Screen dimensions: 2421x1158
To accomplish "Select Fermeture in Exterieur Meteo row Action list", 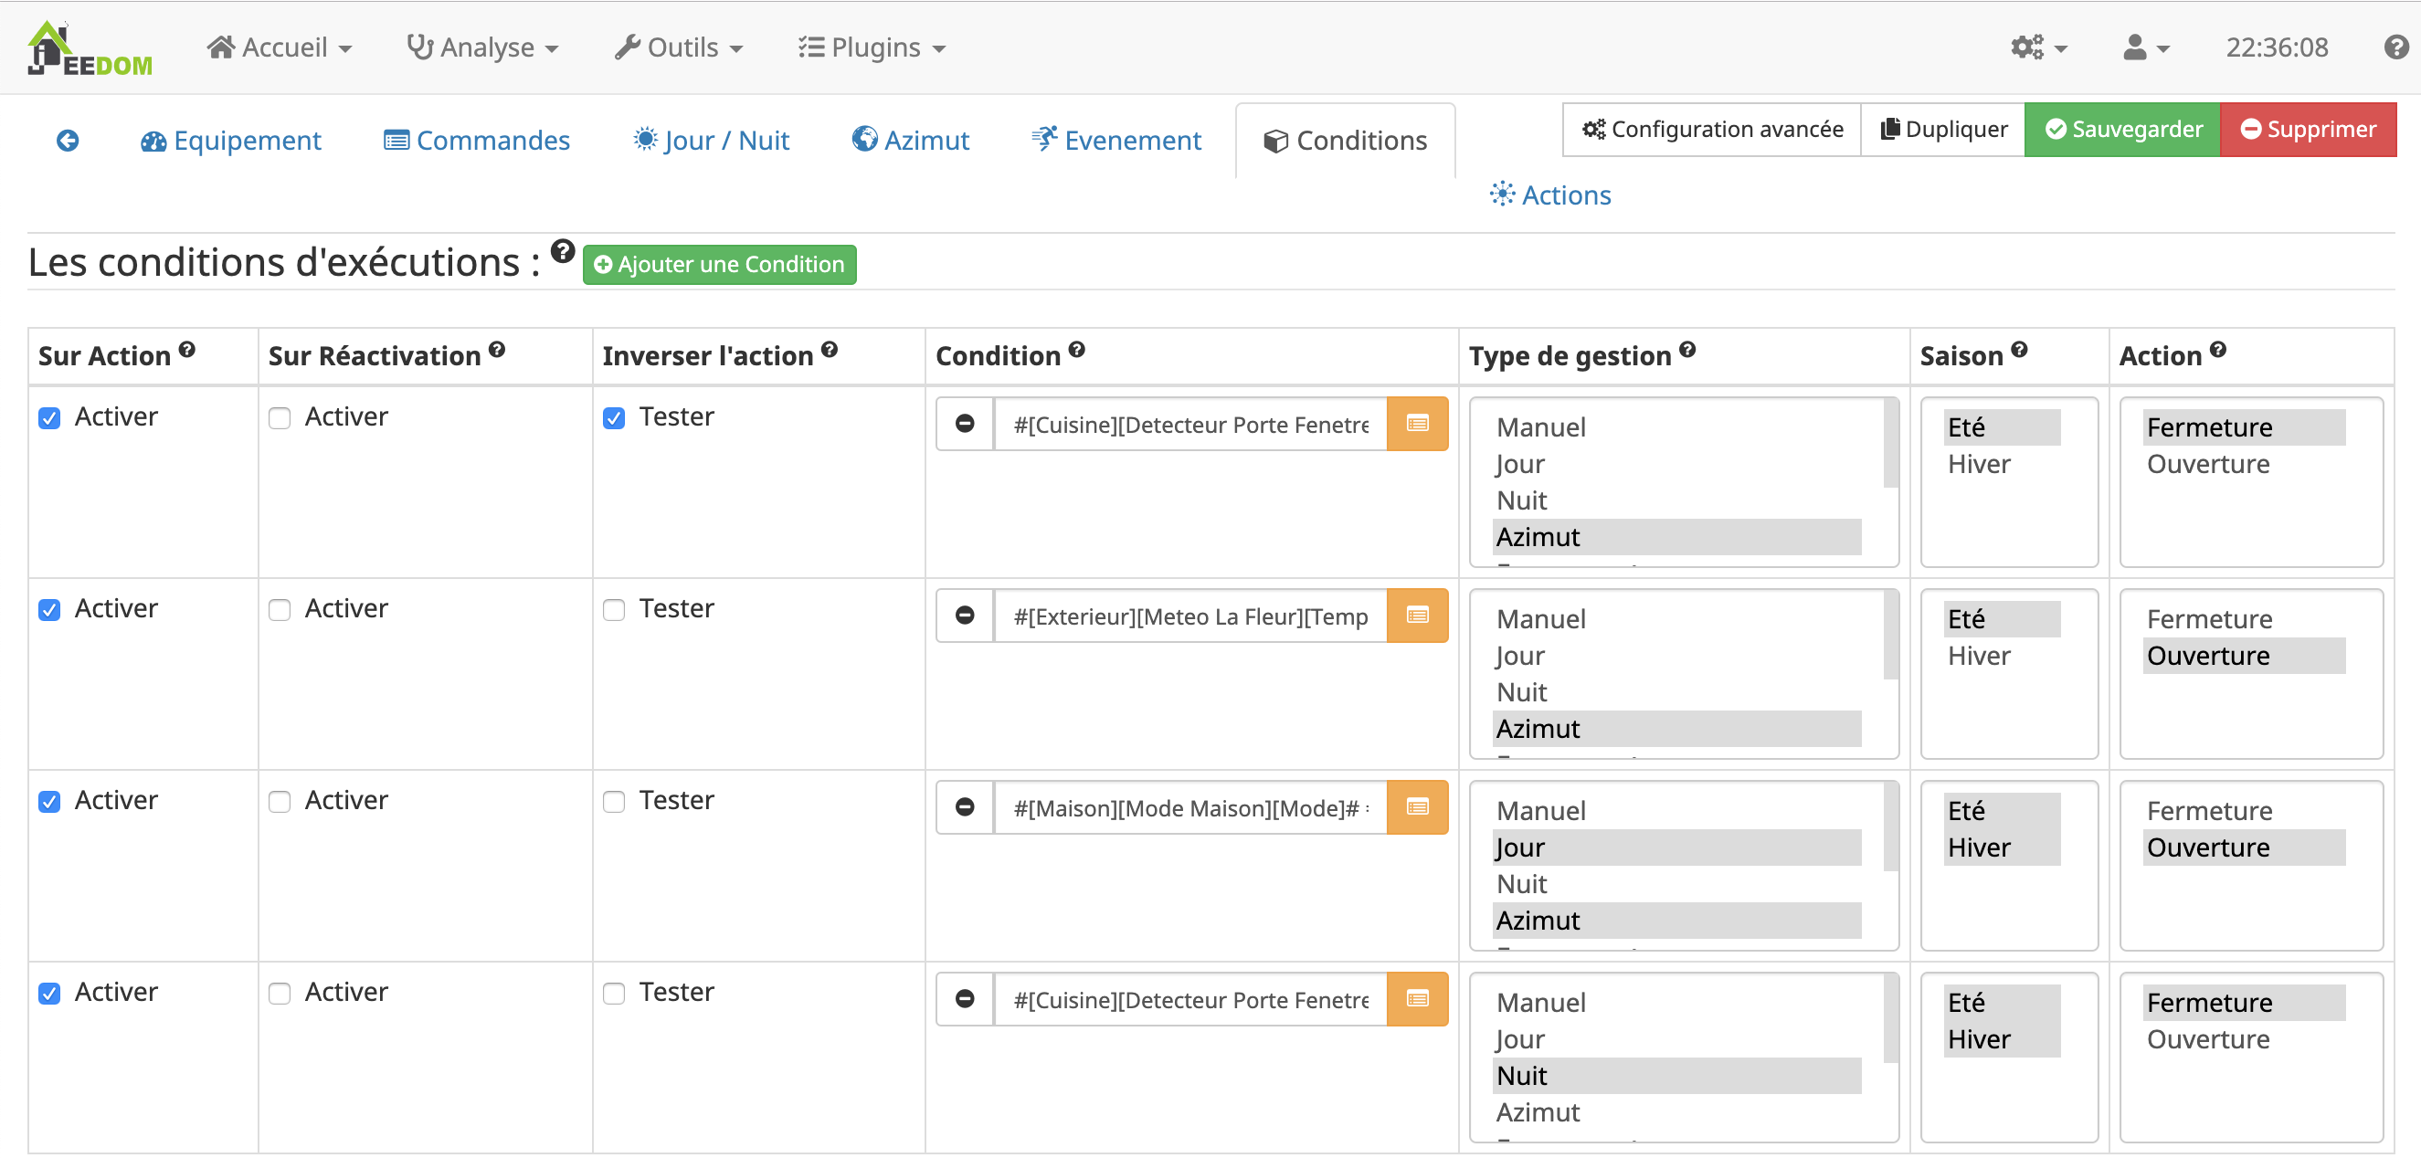I will pos(2246,619).
